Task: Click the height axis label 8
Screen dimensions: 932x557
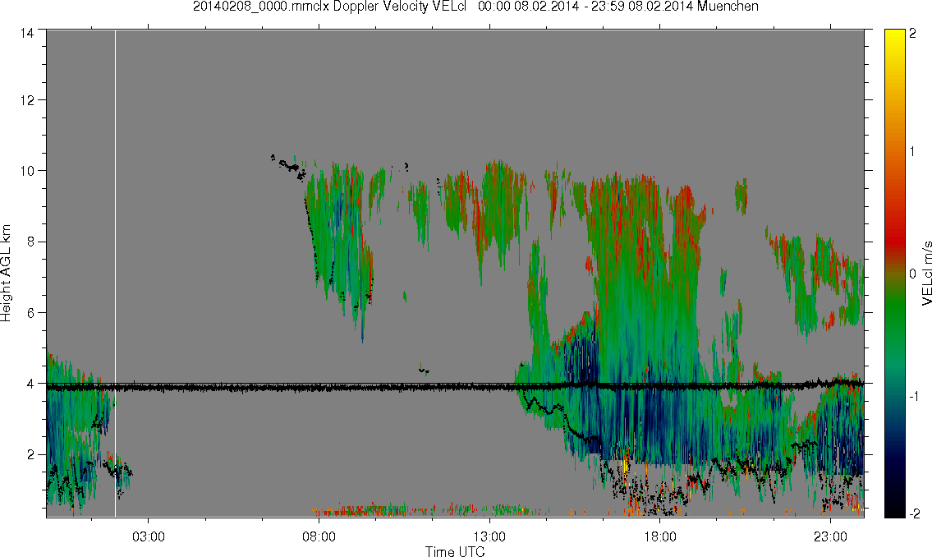Action: click(x=30, y=242)
